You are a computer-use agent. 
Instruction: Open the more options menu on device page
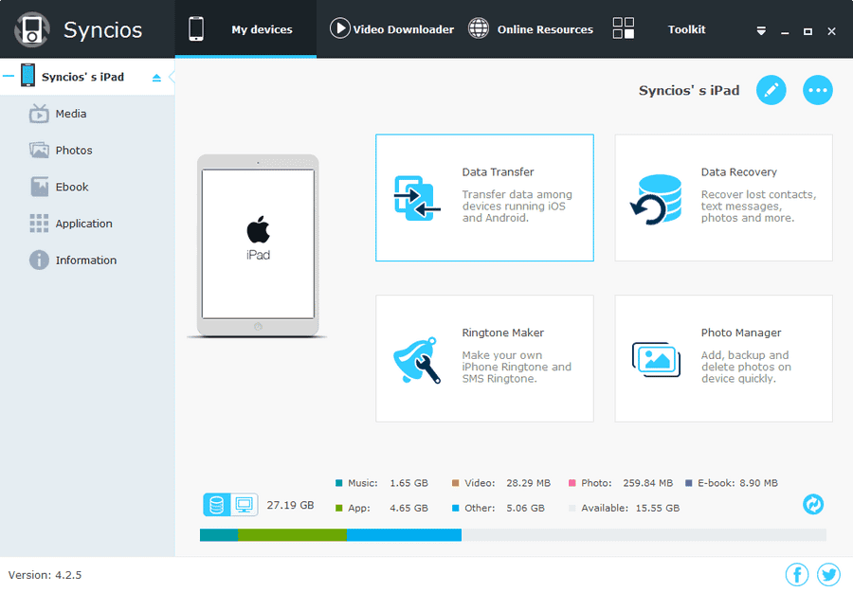tap(817, 90)
